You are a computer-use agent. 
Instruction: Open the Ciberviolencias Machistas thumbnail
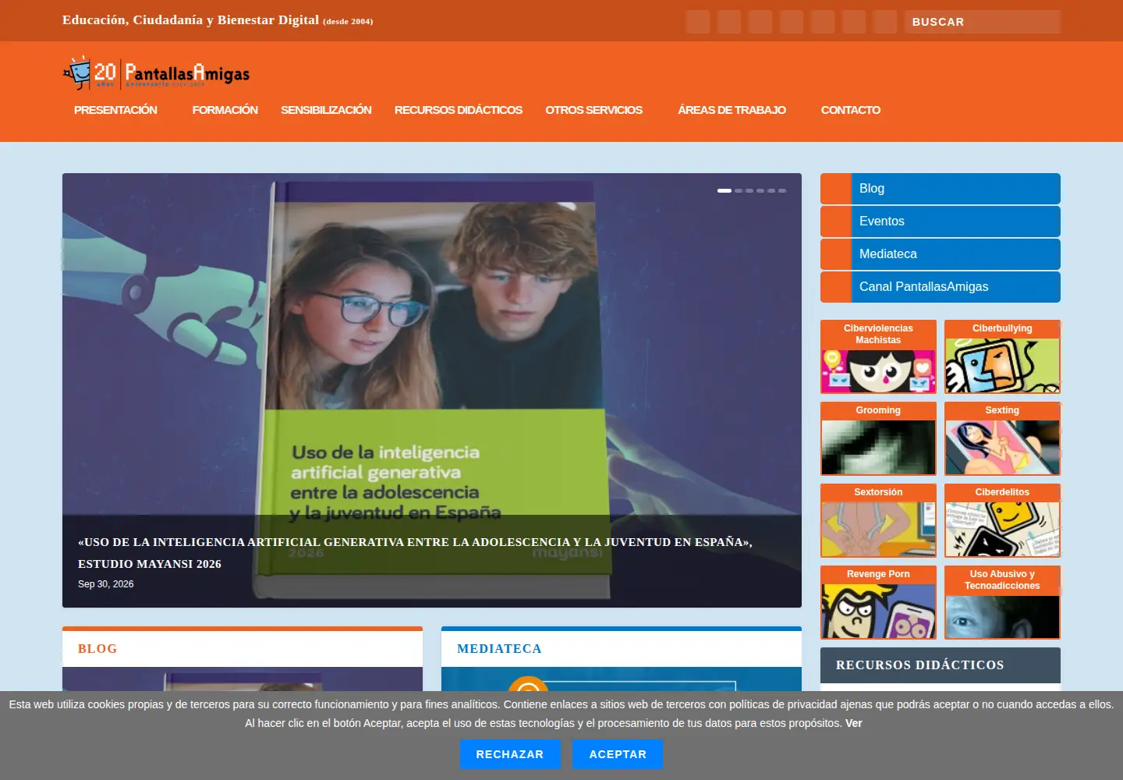pos(878,356)
